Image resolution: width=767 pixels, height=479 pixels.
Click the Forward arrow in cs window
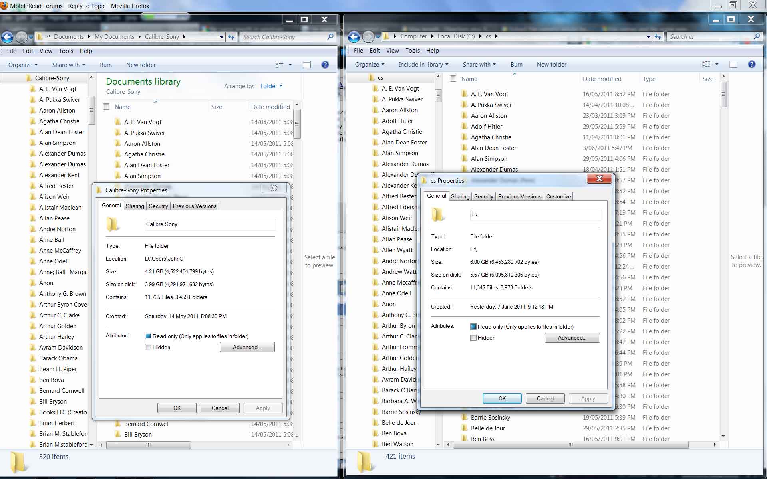[368, 37]
